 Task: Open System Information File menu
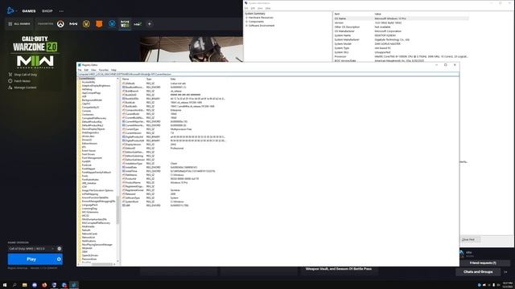[246, 8]
